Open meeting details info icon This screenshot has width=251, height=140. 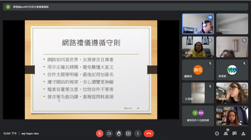tap(217, 133)
